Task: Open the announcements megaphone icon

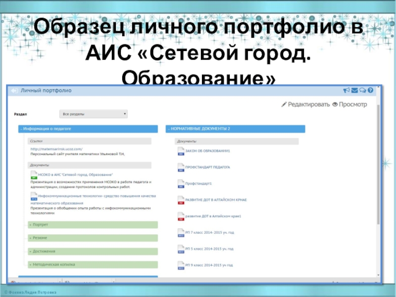Action: 346,90
